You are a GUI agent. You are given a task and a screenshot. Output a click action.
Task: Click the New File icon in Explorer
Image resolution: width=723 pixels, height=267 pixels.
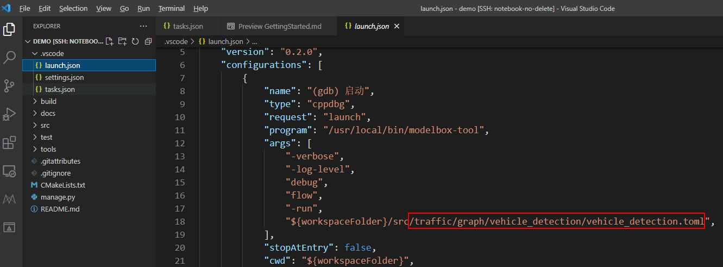point(110,41)
